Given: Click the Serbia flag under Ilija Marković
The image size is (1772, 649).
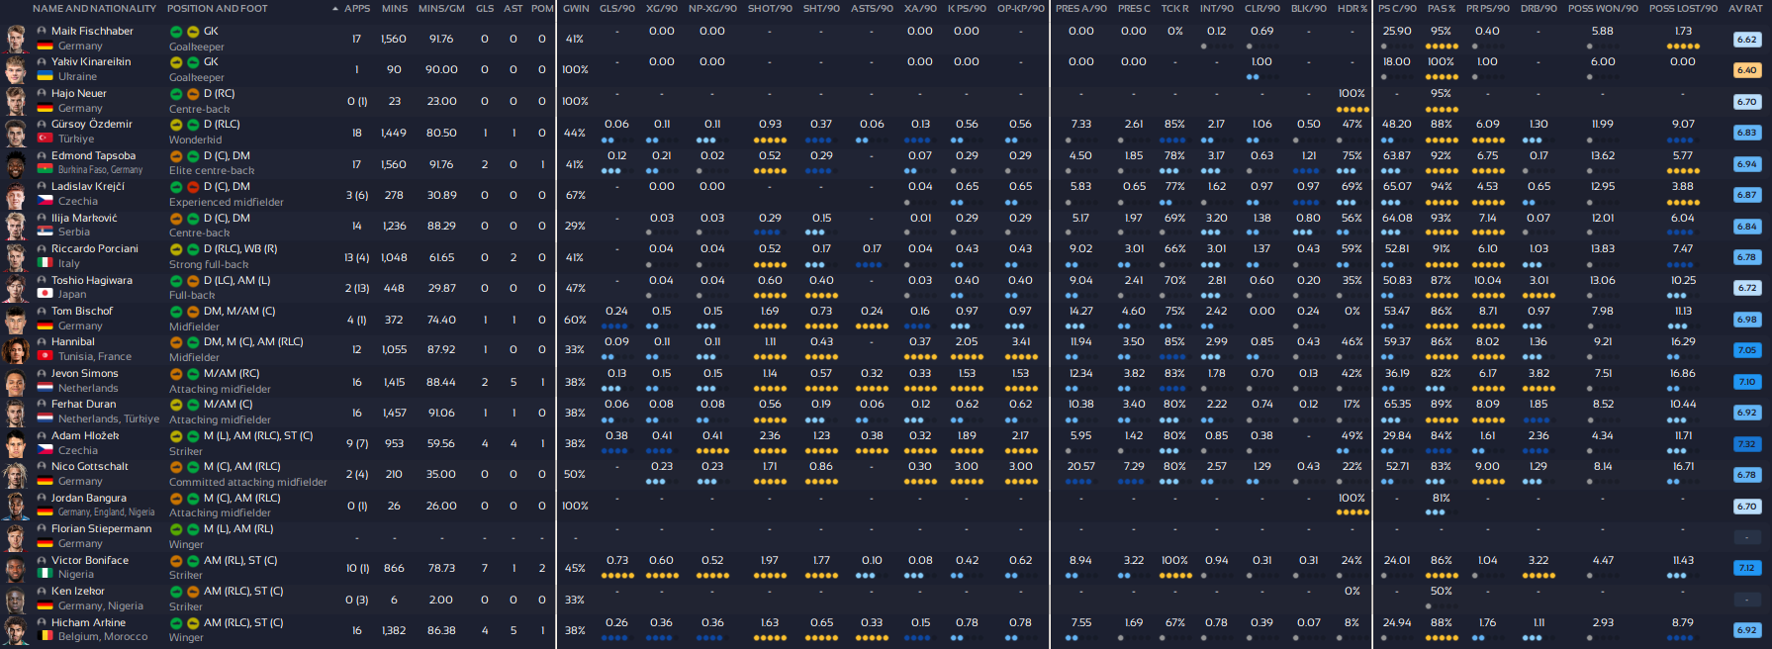Looking at the screenshot, I should [x=45, y=232].
